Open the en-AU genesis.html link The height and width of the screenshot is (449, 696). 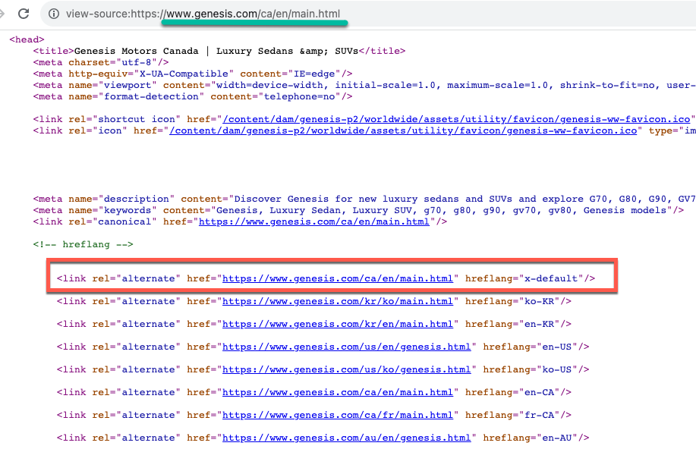346,438
